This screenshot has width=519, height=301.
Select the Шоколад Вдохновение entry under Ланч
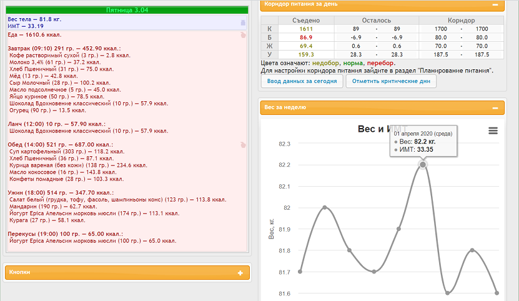pyautogui.click(x=89, y=131)
